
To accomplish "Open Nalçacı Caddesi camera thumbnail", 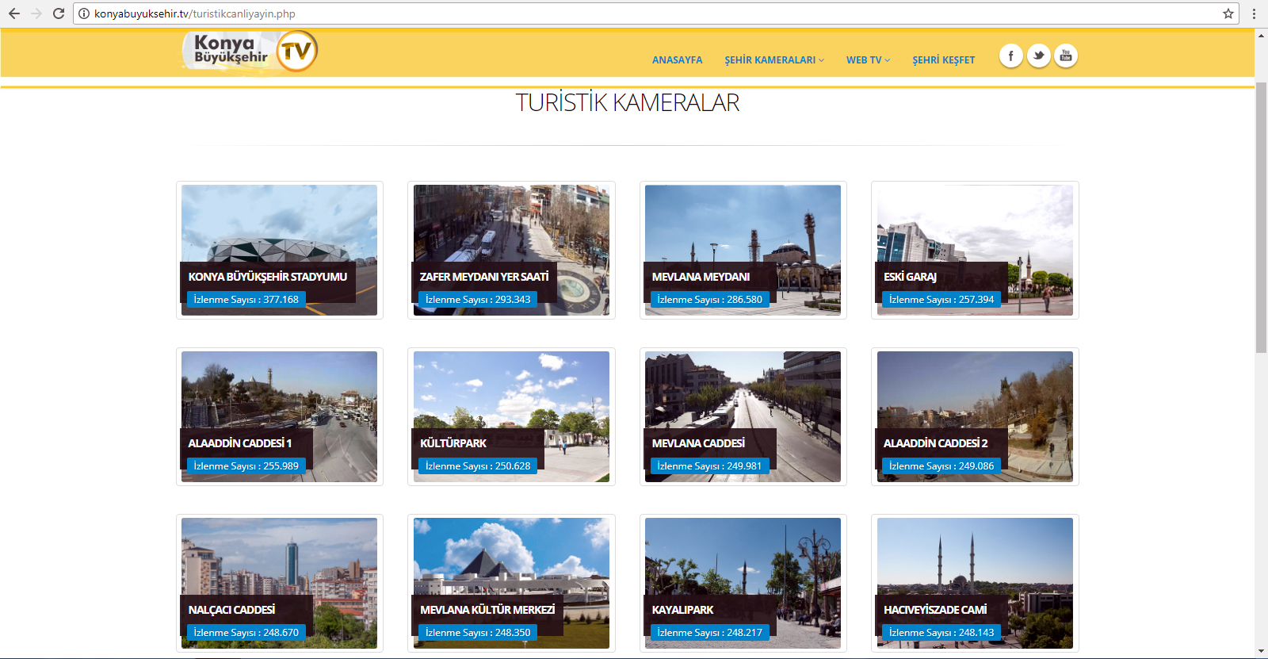I will 279,583.
